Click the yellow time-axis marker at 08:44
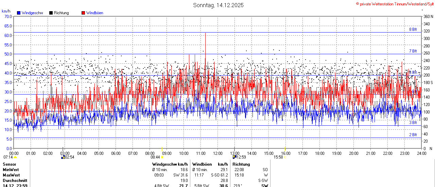Screen dimensions: 435x187 coord(162,149)
